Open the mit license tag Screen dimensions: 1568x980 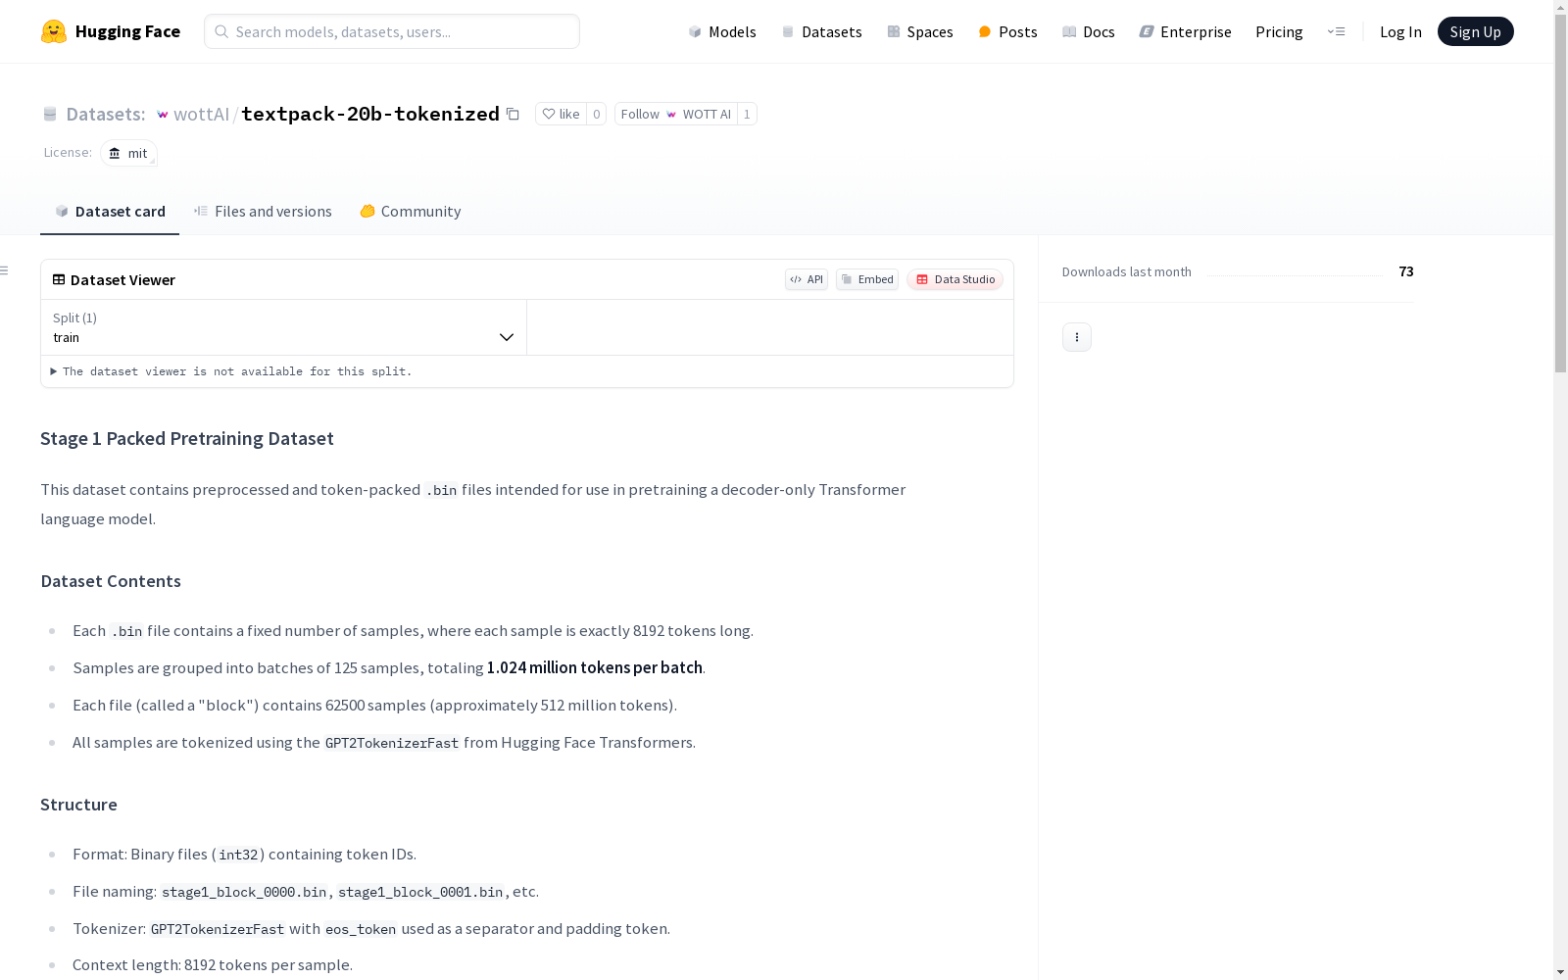tap(128, 153)
